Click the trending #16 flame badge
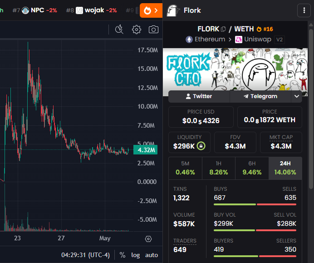The height and width of the screenshot is (263, 314). coord(265,29)
